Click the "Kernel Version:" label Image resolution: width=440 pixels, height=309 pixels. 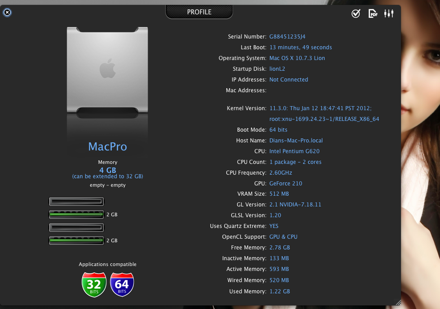[246, 108]
